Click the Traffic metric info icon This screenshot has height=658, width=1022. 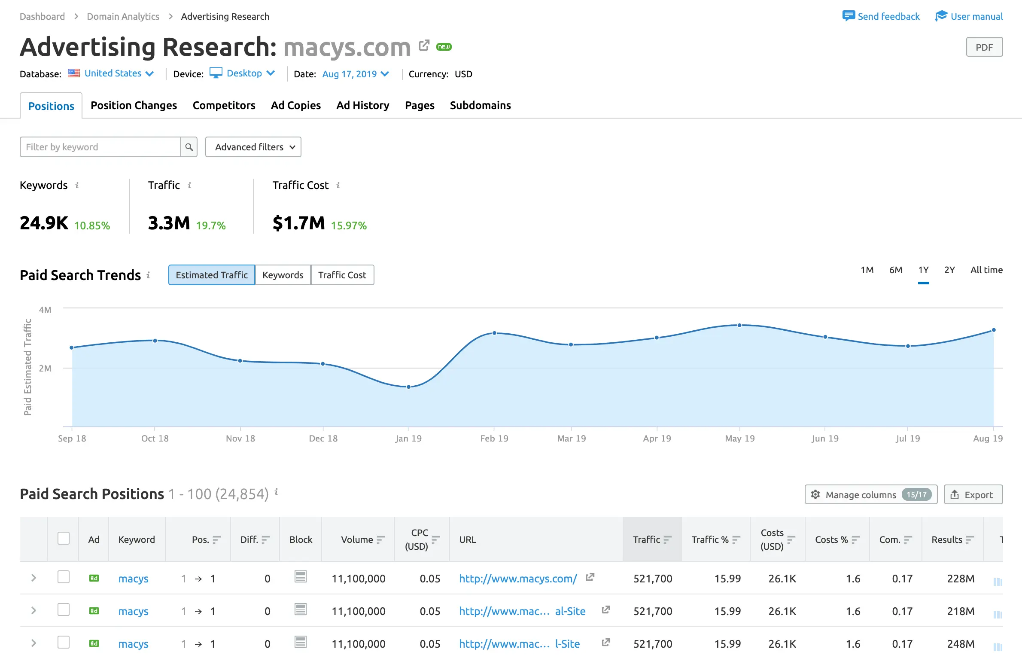click(x=189, y=185)
